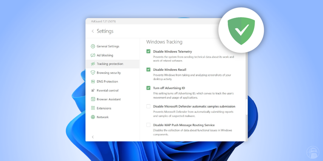Click the Turn off Advertising ID label
The height and width of the screenshot is (161, 323).
pos(169,88)
